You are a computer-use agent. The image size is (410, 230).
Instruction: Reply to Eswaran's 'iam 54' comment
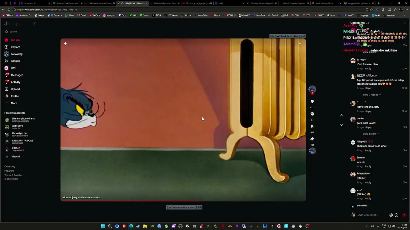tap(368, 166)
